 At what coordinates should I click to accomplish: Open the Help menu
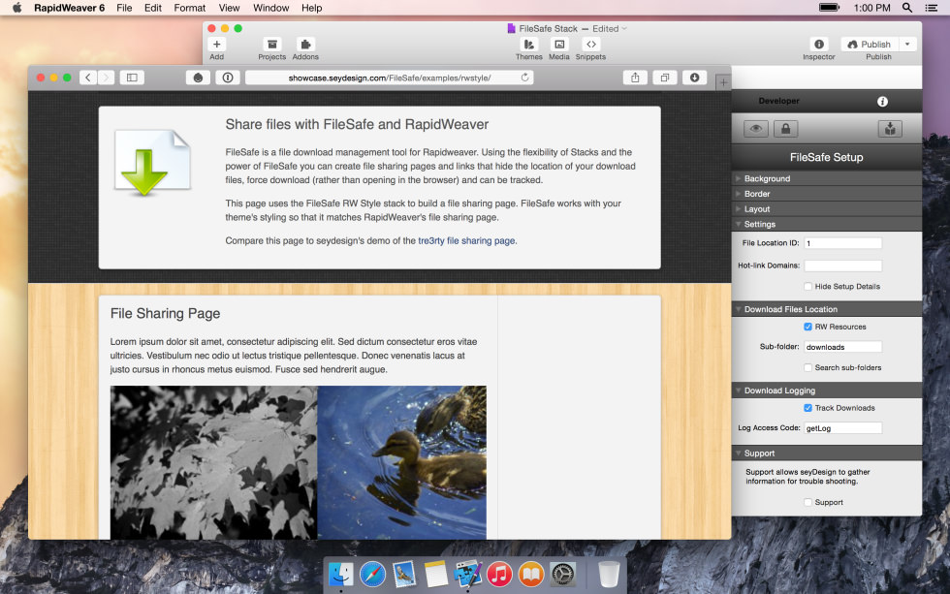click(x=311, y=8)
